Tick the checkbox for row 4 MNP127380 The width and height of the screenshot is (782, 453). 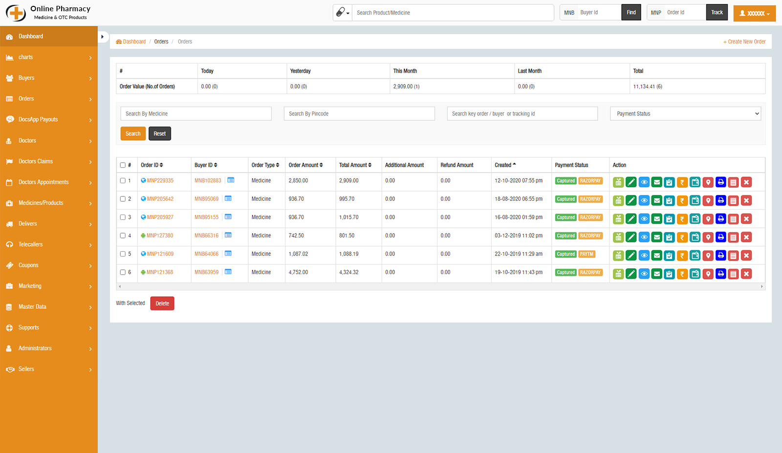(123, 236)
